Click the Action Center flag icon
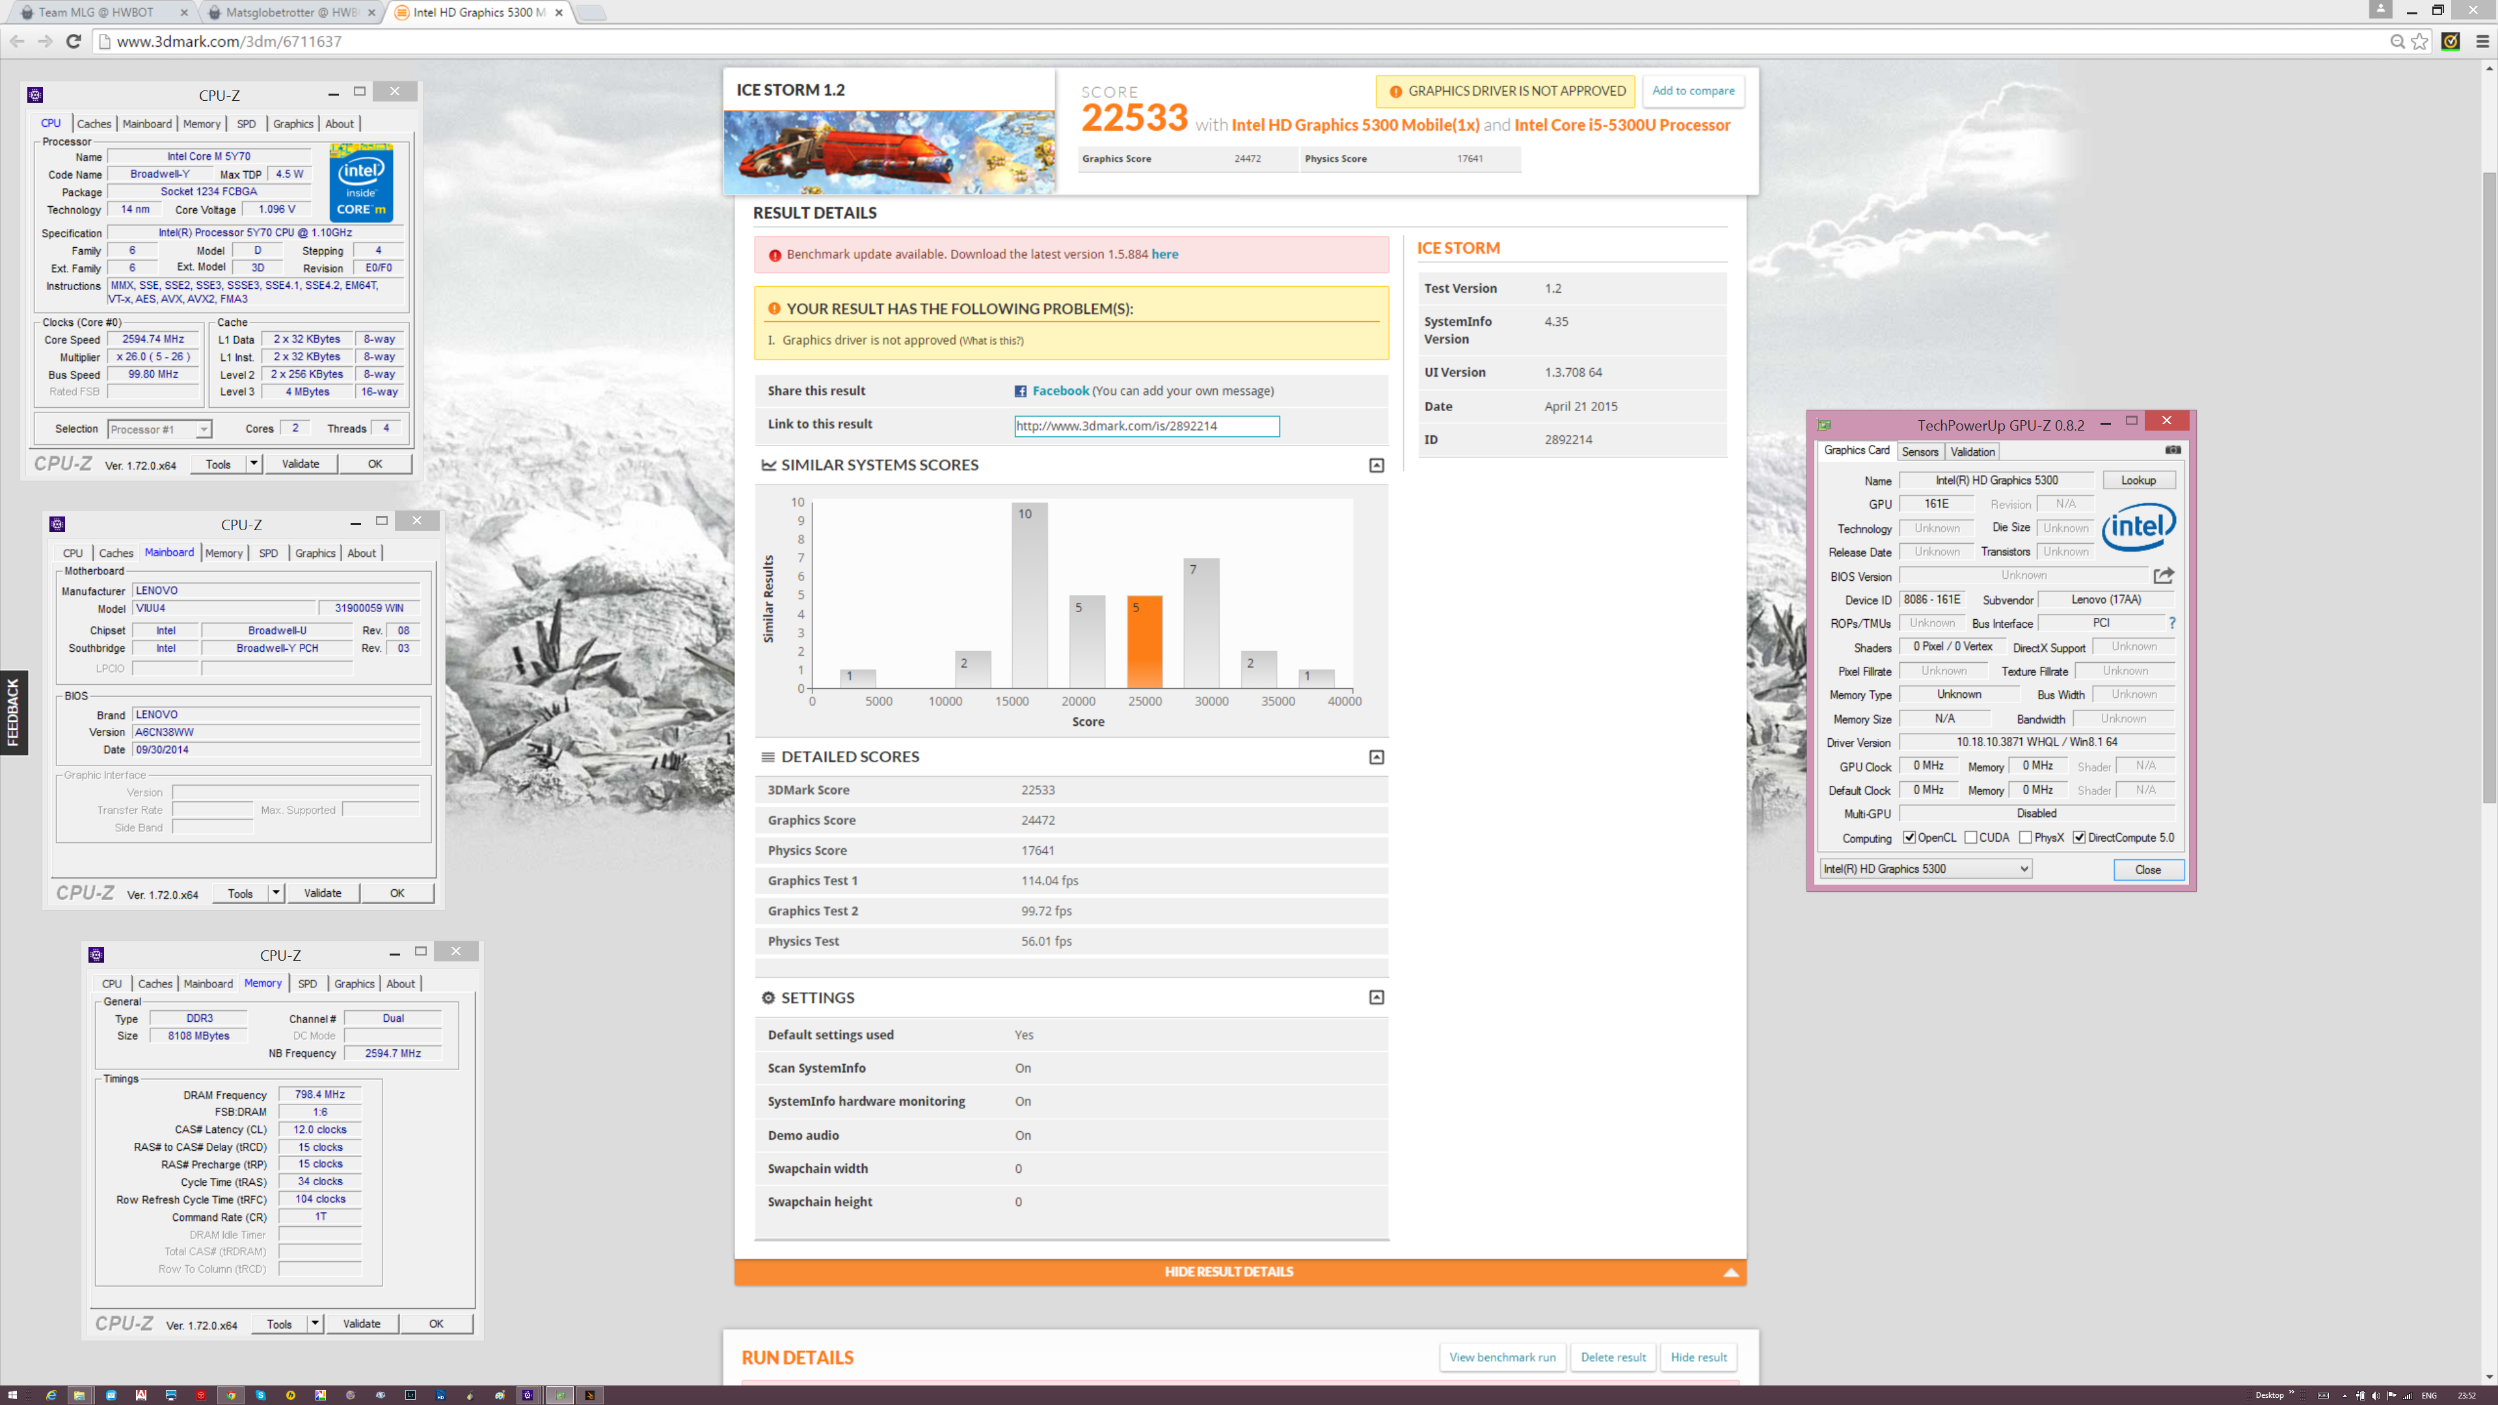This screenshot has width=2498, height=1405. point(2391,1397)
